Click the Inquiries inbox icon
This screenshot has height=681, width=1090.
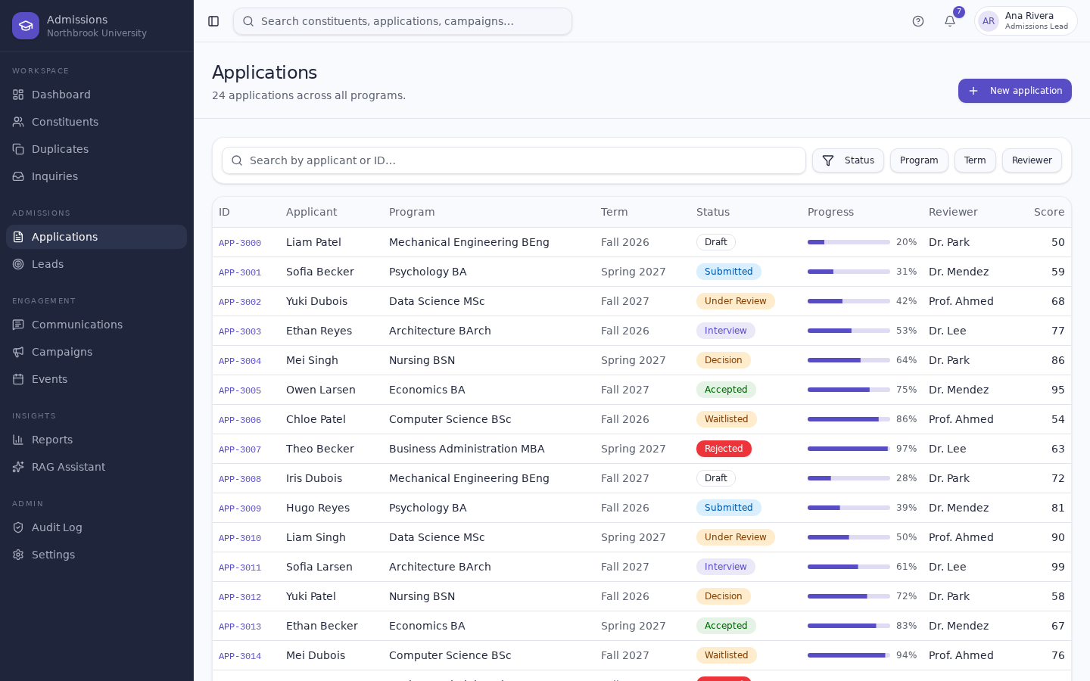point(18,176)
